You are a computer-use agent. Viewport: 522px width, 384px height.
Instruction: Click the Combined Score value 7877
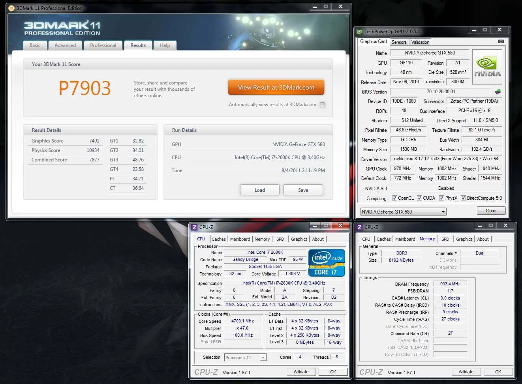coord(94,160)
